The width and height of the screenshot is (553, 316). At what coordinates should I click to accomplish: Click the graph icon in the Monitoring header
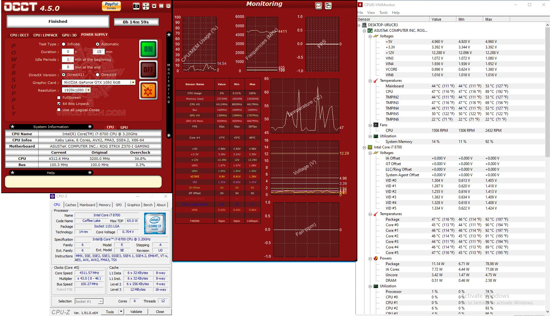[x=319, y=6]
